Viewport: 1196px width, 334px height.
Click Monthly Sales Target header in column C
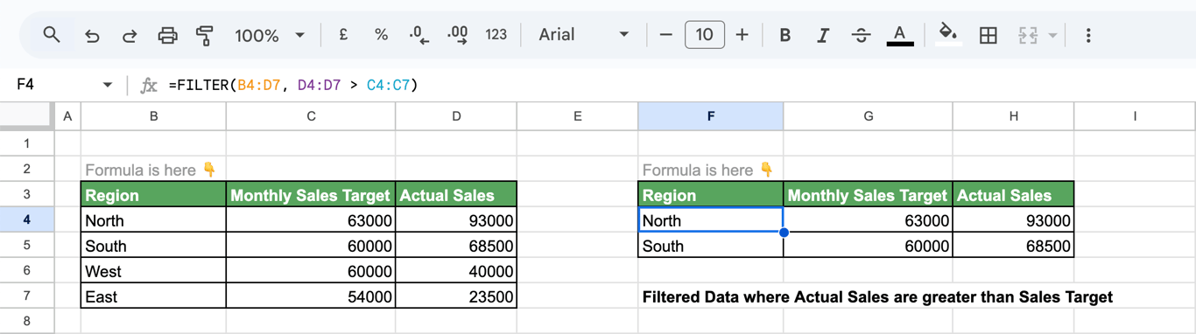[x=311, y=195]
